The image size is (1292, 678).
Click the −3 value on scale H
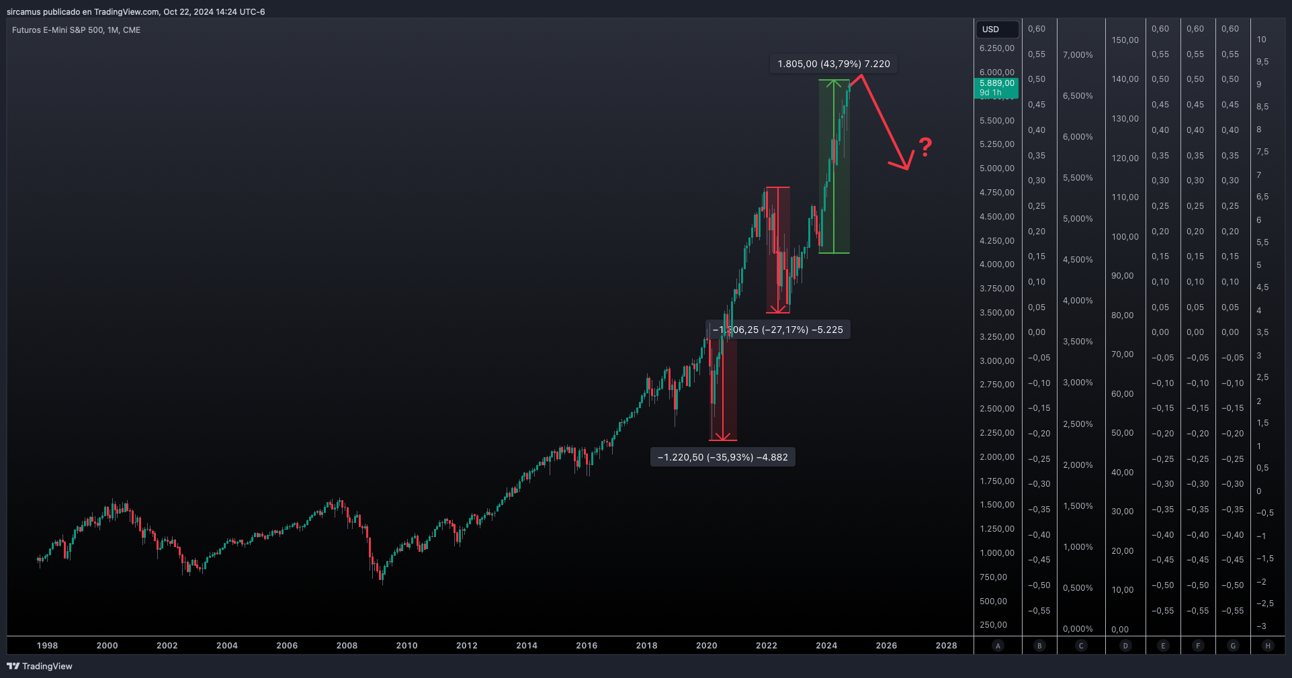tap(1262, 626)
